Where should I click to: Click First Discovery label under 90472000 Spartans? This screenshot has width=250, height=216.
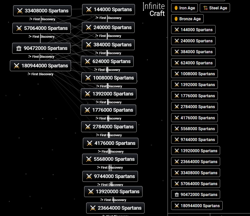coord(41,56)
